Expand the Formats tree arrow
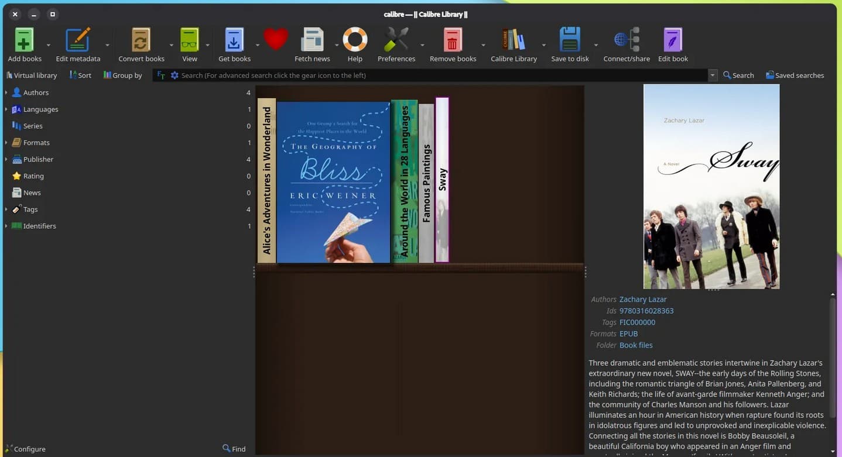Screen dimensions: 842x457 (6, 143)
